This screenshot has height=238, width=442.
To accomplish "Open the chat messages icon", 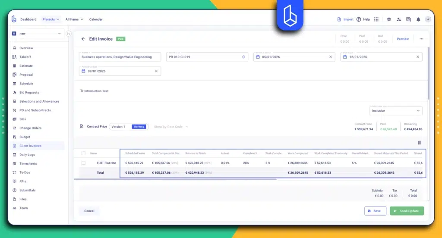I will [x=408, y=19].
